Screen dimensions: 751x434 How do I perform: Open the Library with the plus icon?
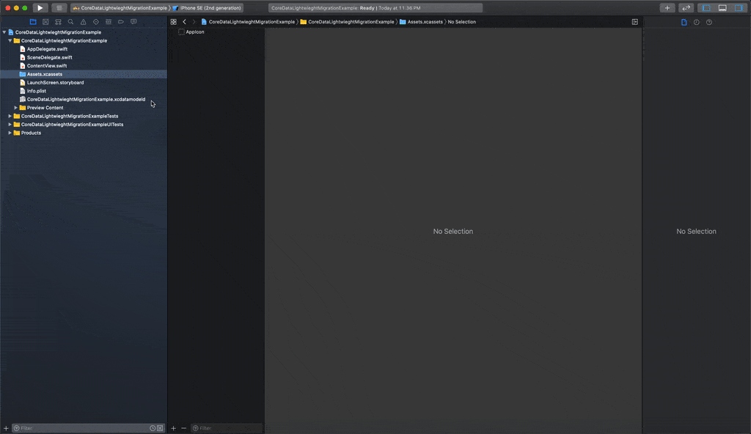pos(667,7)
